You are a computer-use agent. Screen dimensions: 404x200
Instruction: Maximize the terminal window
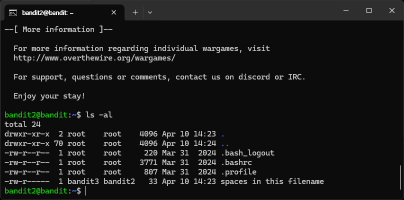(x=369, y=10)
